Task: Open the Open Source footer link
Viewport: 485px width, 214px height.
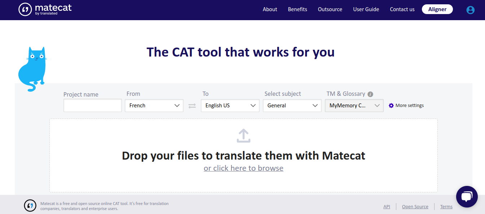Action: tap(415, 206)
